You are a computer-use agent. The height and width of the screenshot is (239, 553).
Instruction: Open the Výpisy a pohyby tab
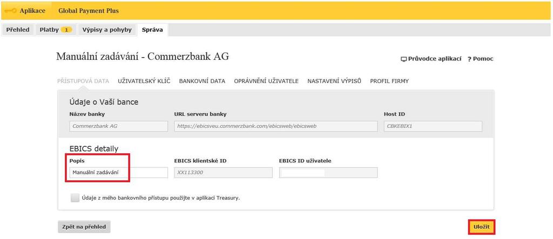(x=107, y=30)
